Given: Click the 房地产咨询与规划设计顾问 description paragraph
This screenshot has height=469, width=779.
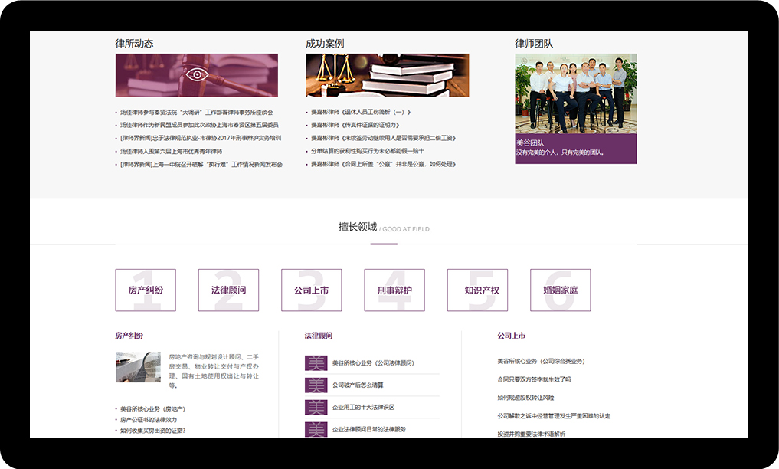Looking at the screenshot, I should tap(214, 371).
